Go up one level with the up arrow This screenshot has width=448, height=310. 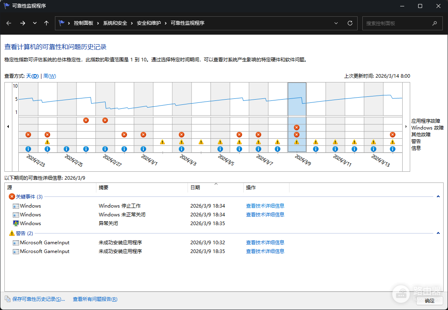[x=46, y=23]
